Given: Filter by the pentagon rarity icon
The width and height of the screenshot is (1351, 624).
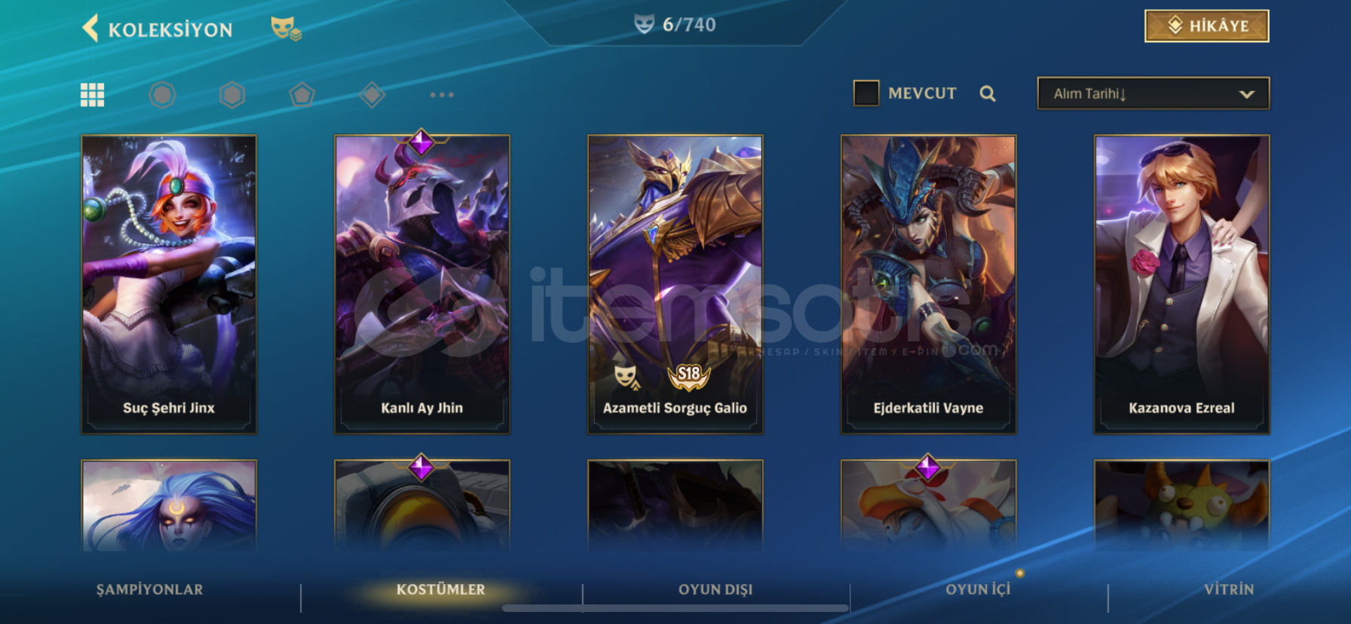Looking at the screenshot, I should tap(302, 95).
